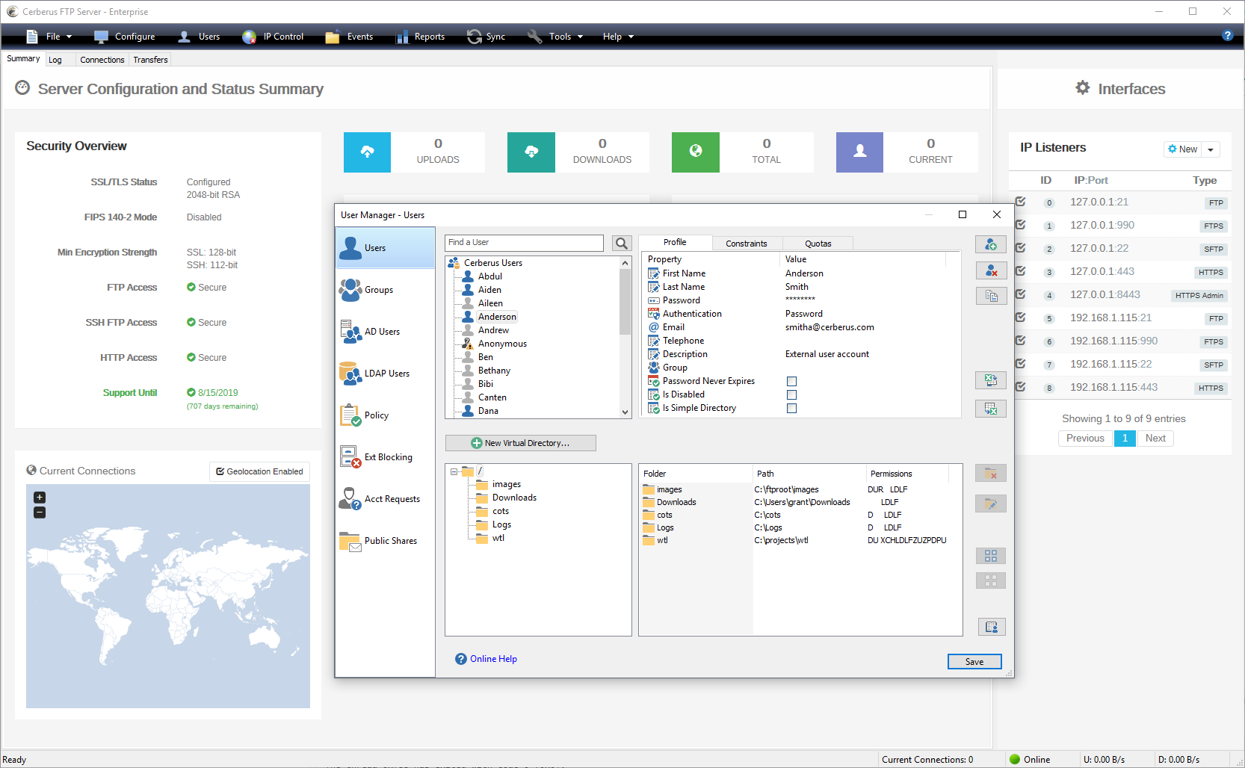Click the path C:\projects\wtl
Image resolution: width=1245 pixels, height=768 pixels.
(781, 540)
